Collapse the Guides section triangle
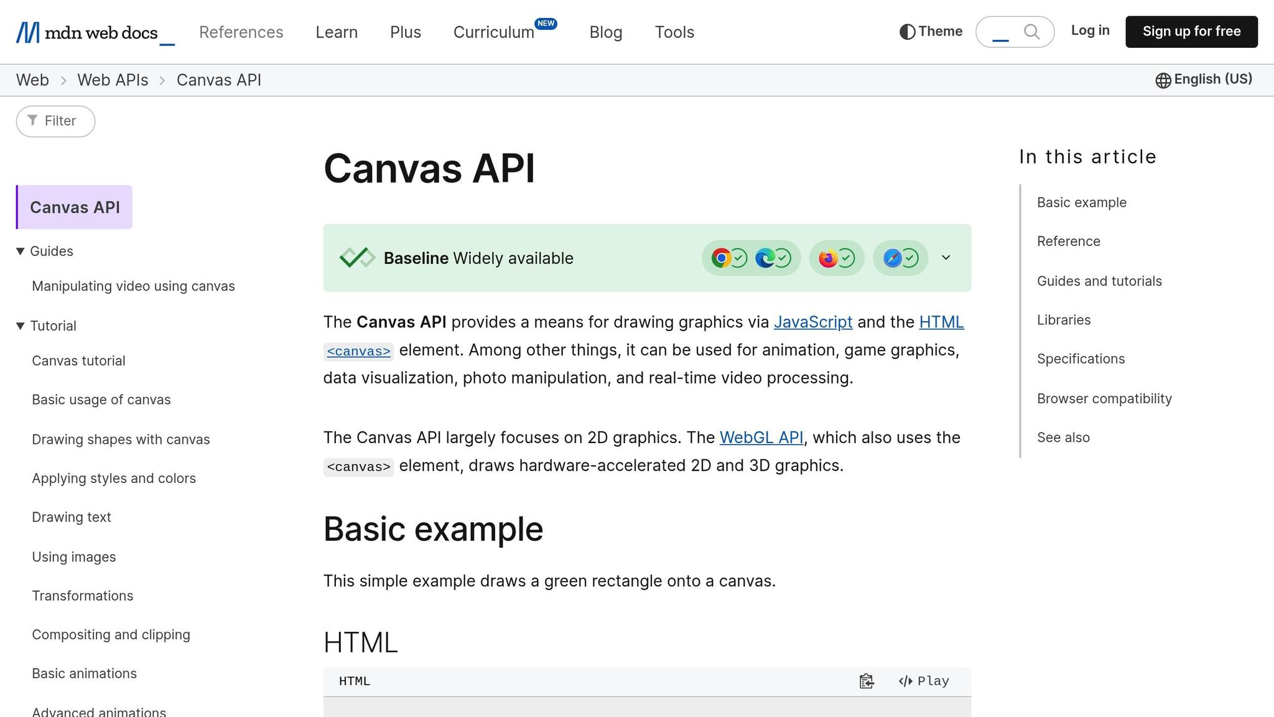Screen dimensions: 1274x717 pos(20,251)
